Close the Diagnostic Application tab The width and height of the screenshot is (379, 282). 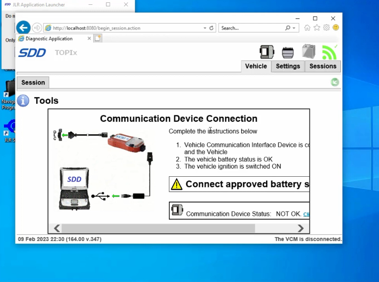click(x=89, y=39)
